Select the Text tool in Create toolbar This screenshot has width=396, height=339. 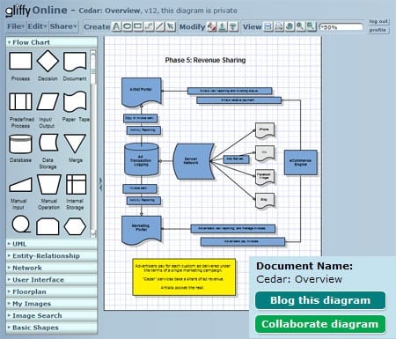point(116,26)
